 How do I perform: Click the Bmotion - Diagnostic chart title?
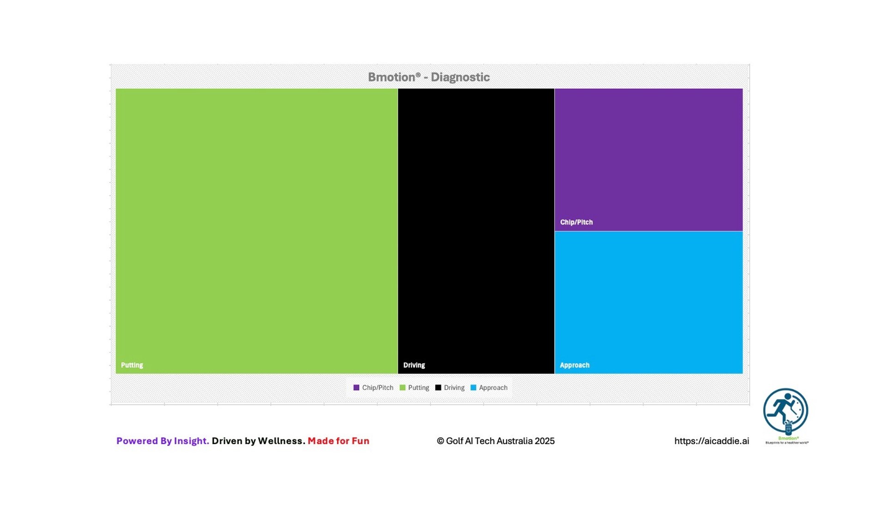429,77
